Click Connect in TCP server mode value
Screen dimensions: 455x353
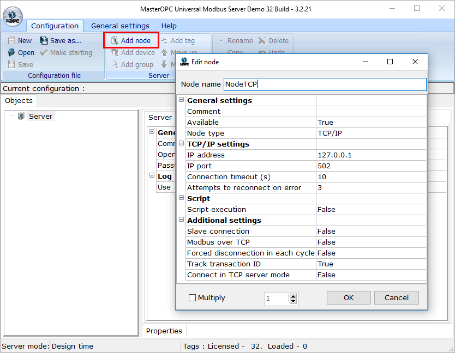[x=371, y=275]
